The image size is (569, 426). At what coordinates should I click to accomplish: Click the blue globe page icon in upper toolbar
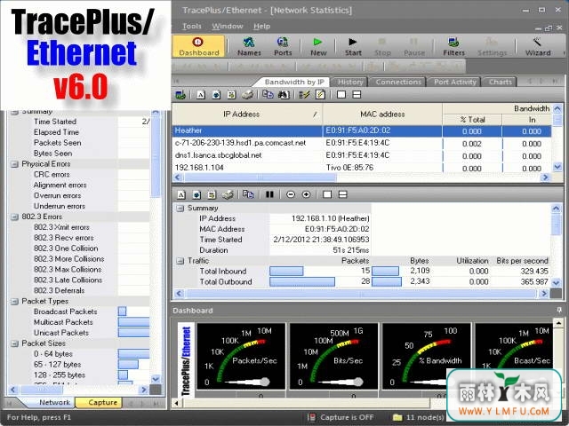[x=216, y=95]
